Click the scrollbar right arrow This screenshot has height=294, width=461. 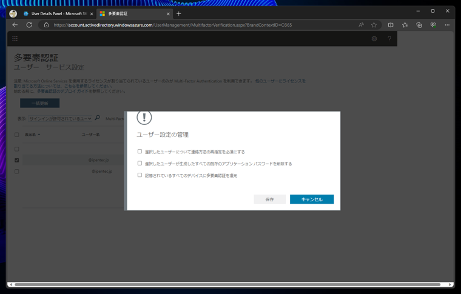[x=450, y=284]
